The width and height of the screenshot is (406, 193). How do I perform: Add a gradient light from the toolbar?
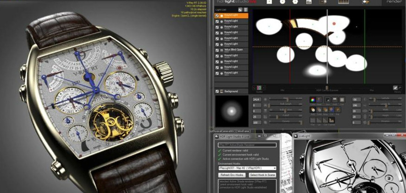pos(323,2)
